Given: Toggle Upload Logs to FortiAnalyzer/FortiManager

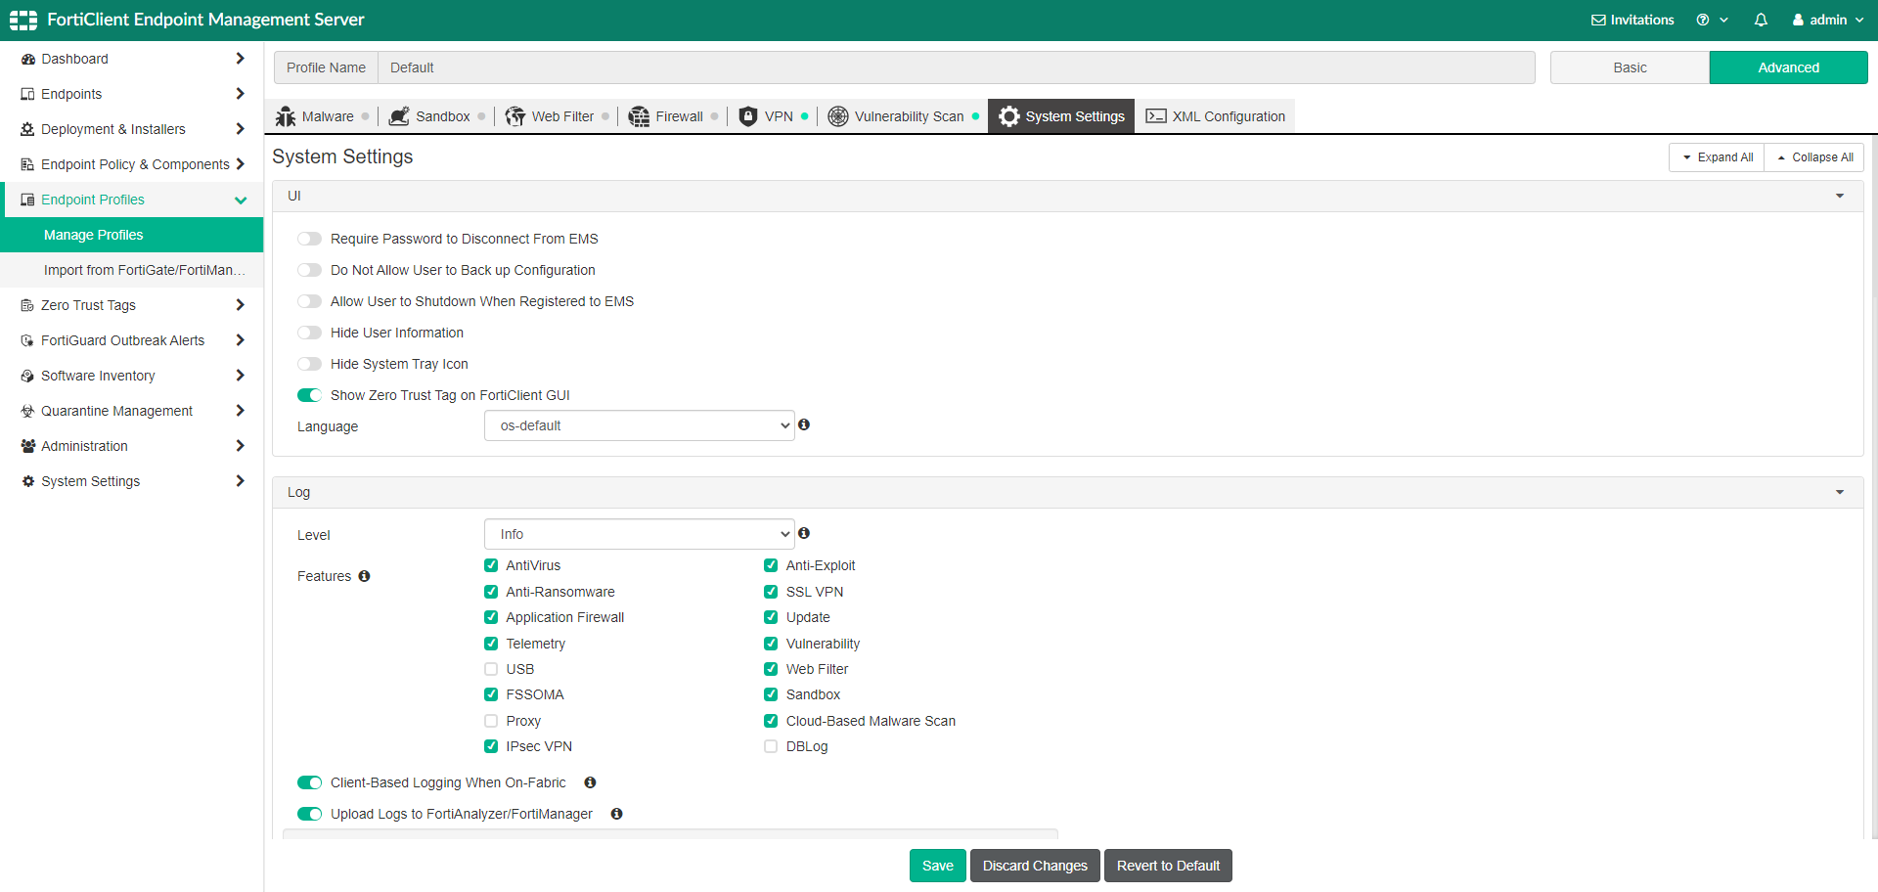Looking at the screenshot, I should [310, 814].
